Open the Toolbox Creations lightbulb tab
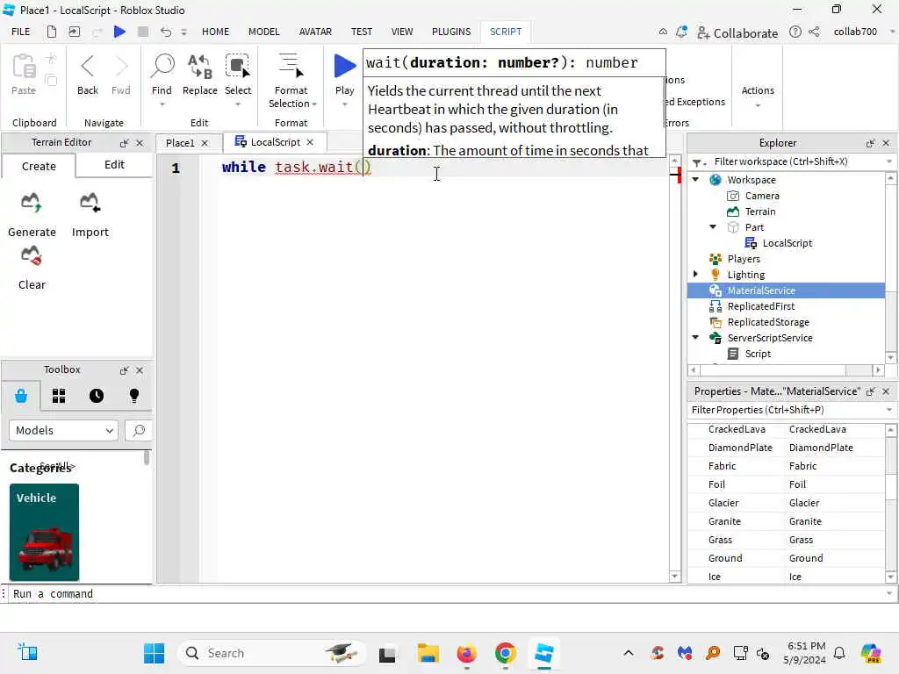 [134, 396]
